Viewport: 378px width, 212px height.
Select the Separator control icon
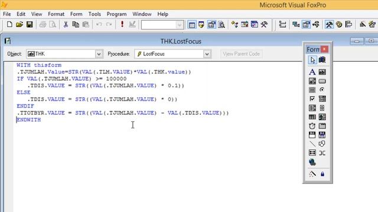(322, 153)
